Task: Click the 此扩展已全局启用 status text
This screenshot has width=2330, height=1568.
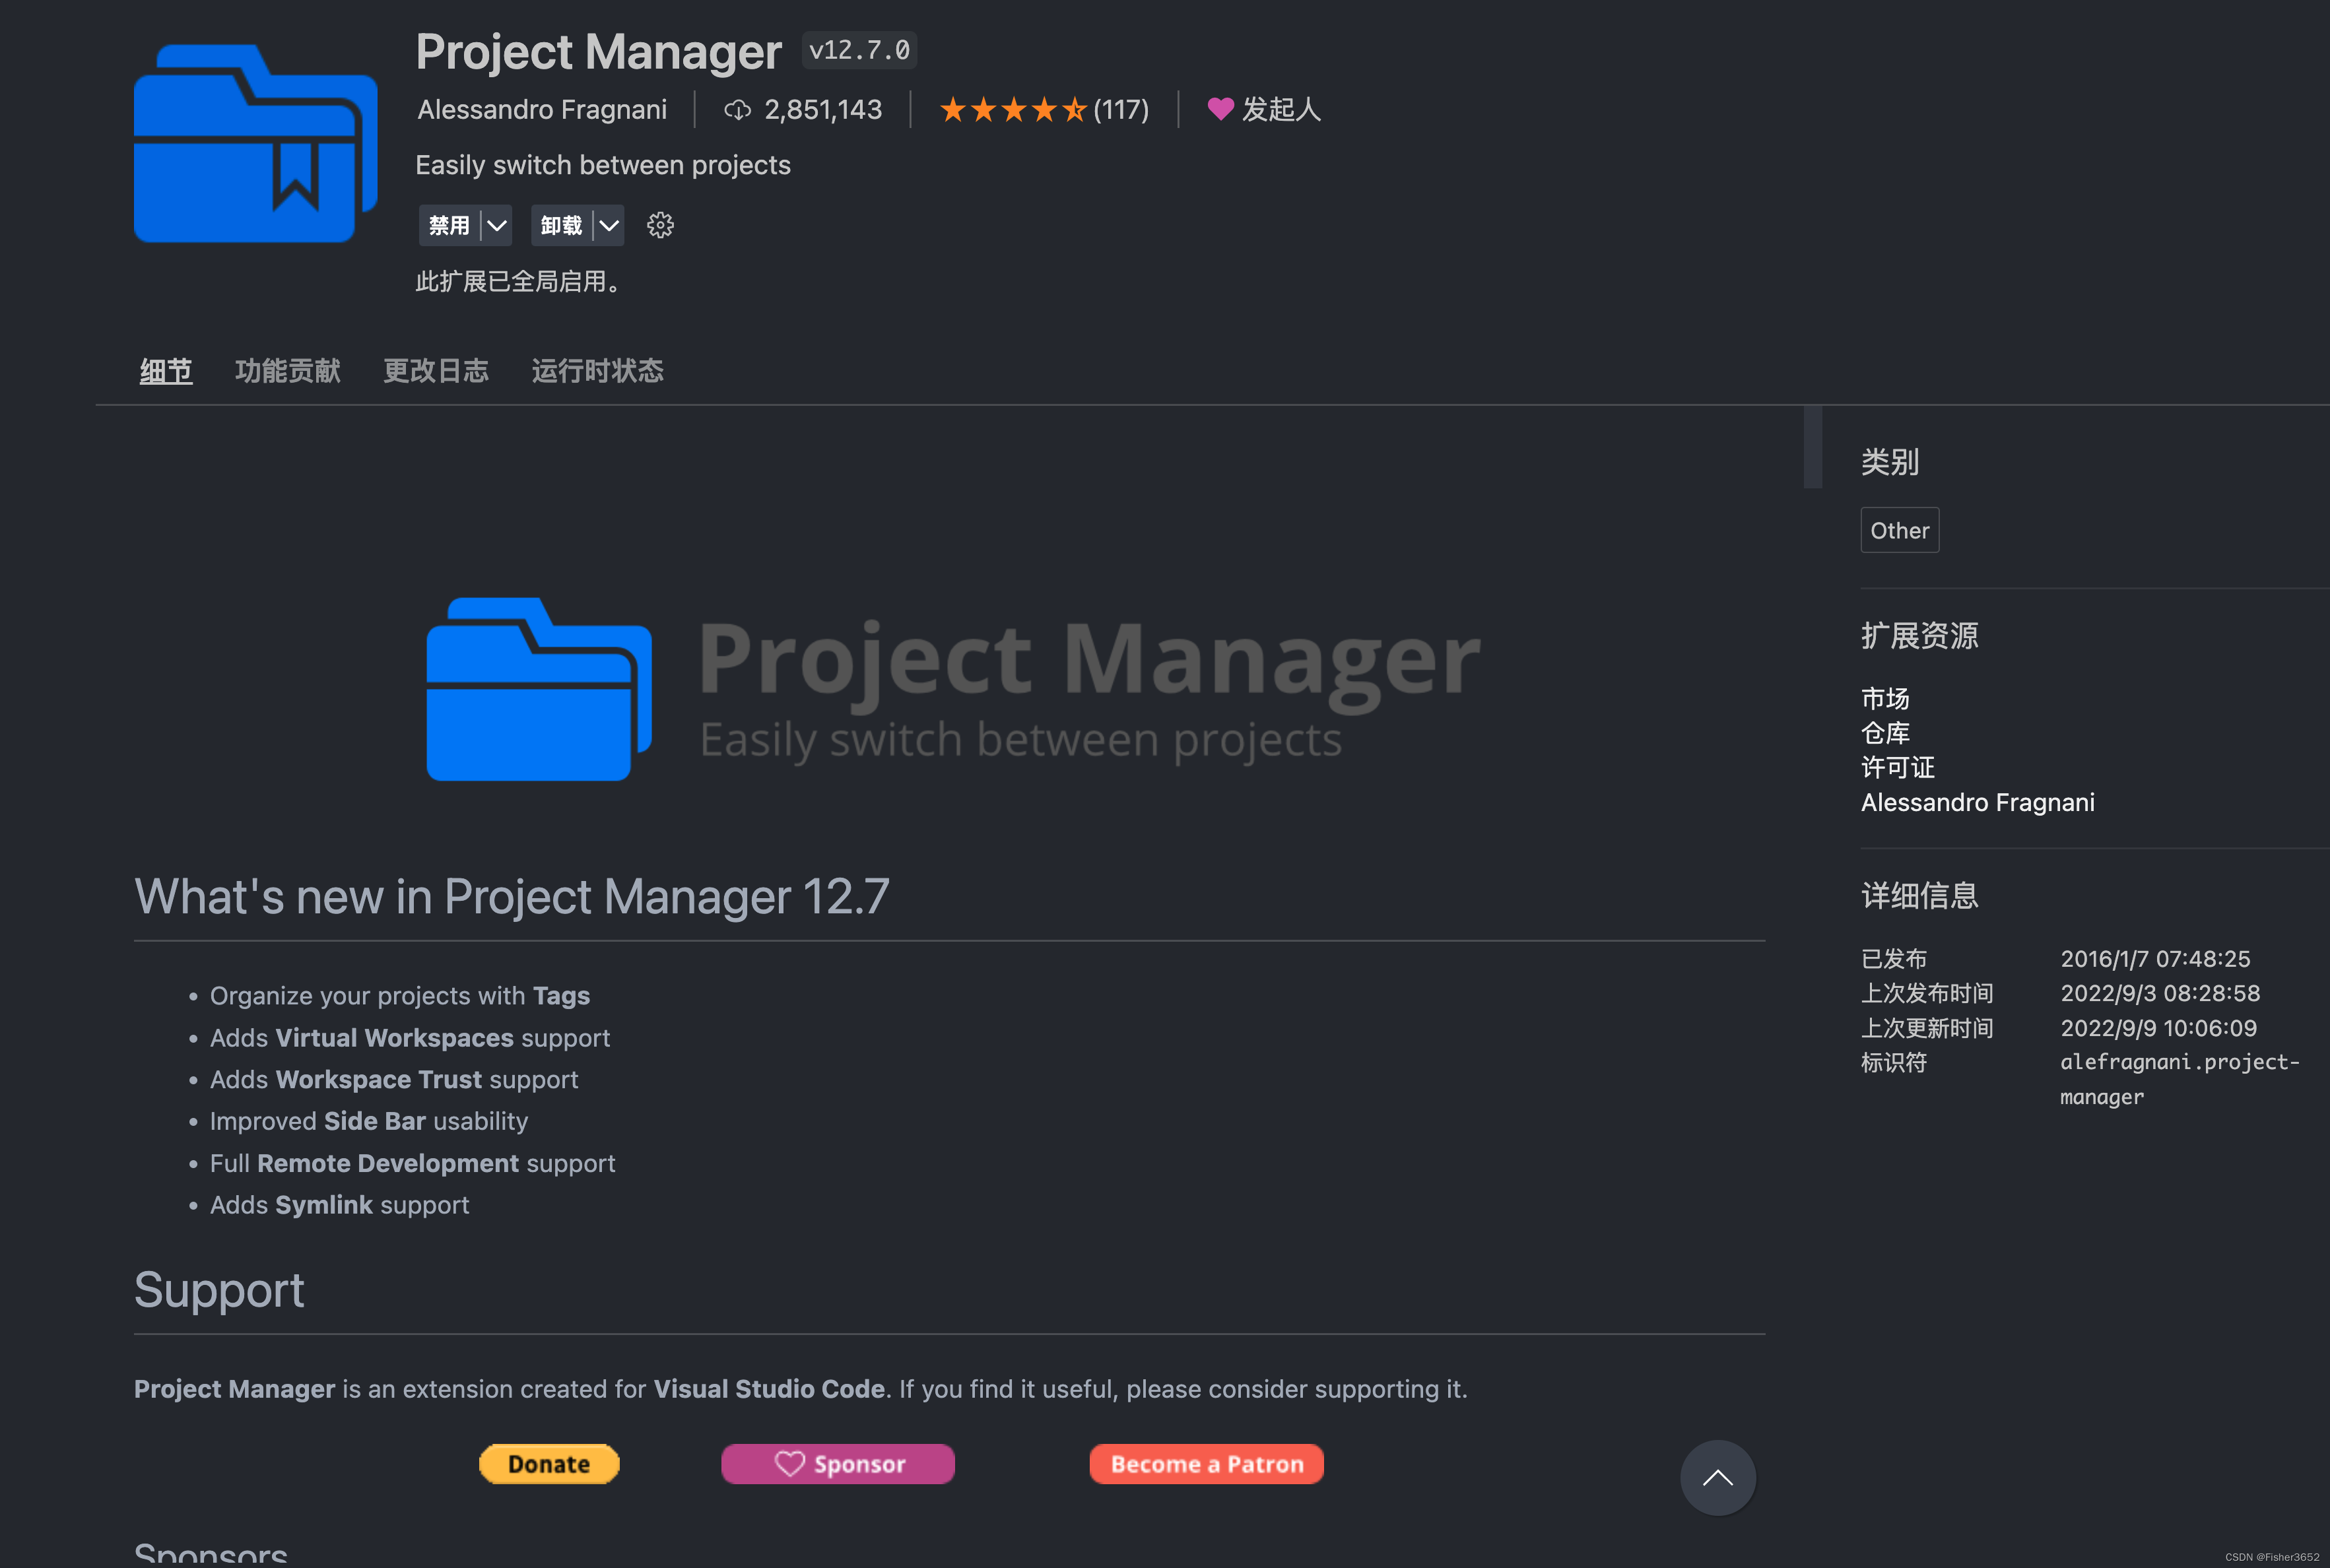Action: coord(518,281)
